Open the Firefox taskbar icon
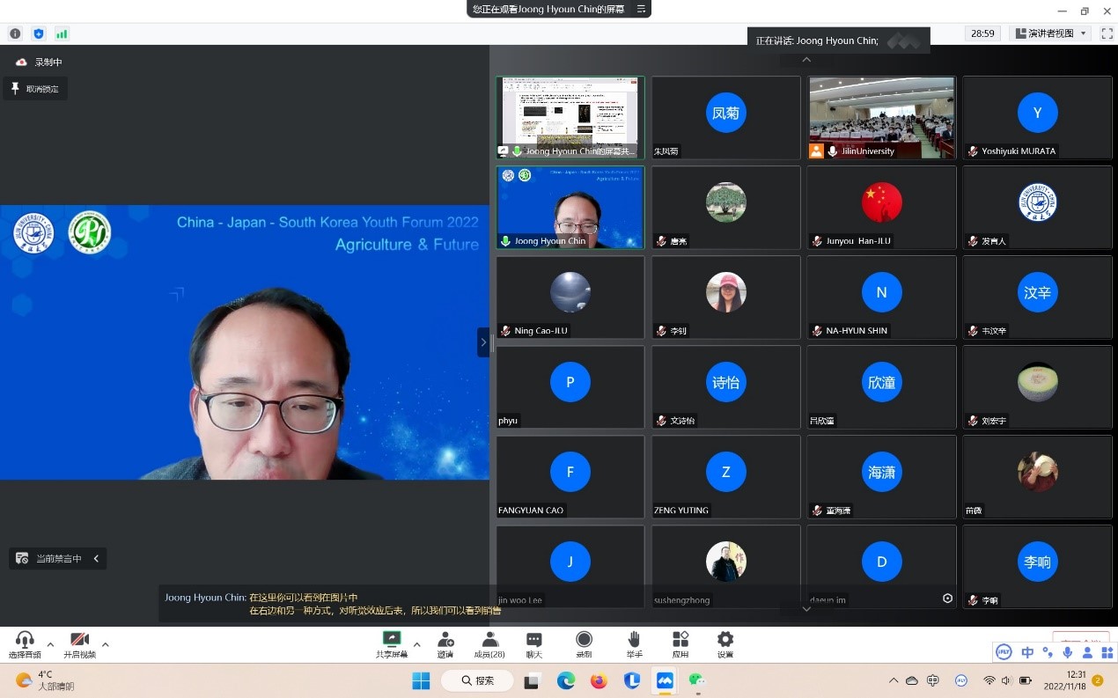 point(599,680)
